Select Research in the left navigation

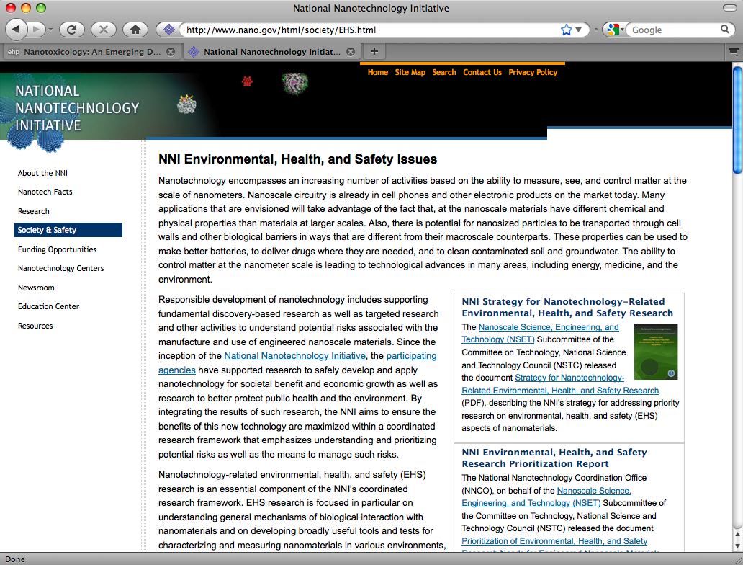pos(34,211)
